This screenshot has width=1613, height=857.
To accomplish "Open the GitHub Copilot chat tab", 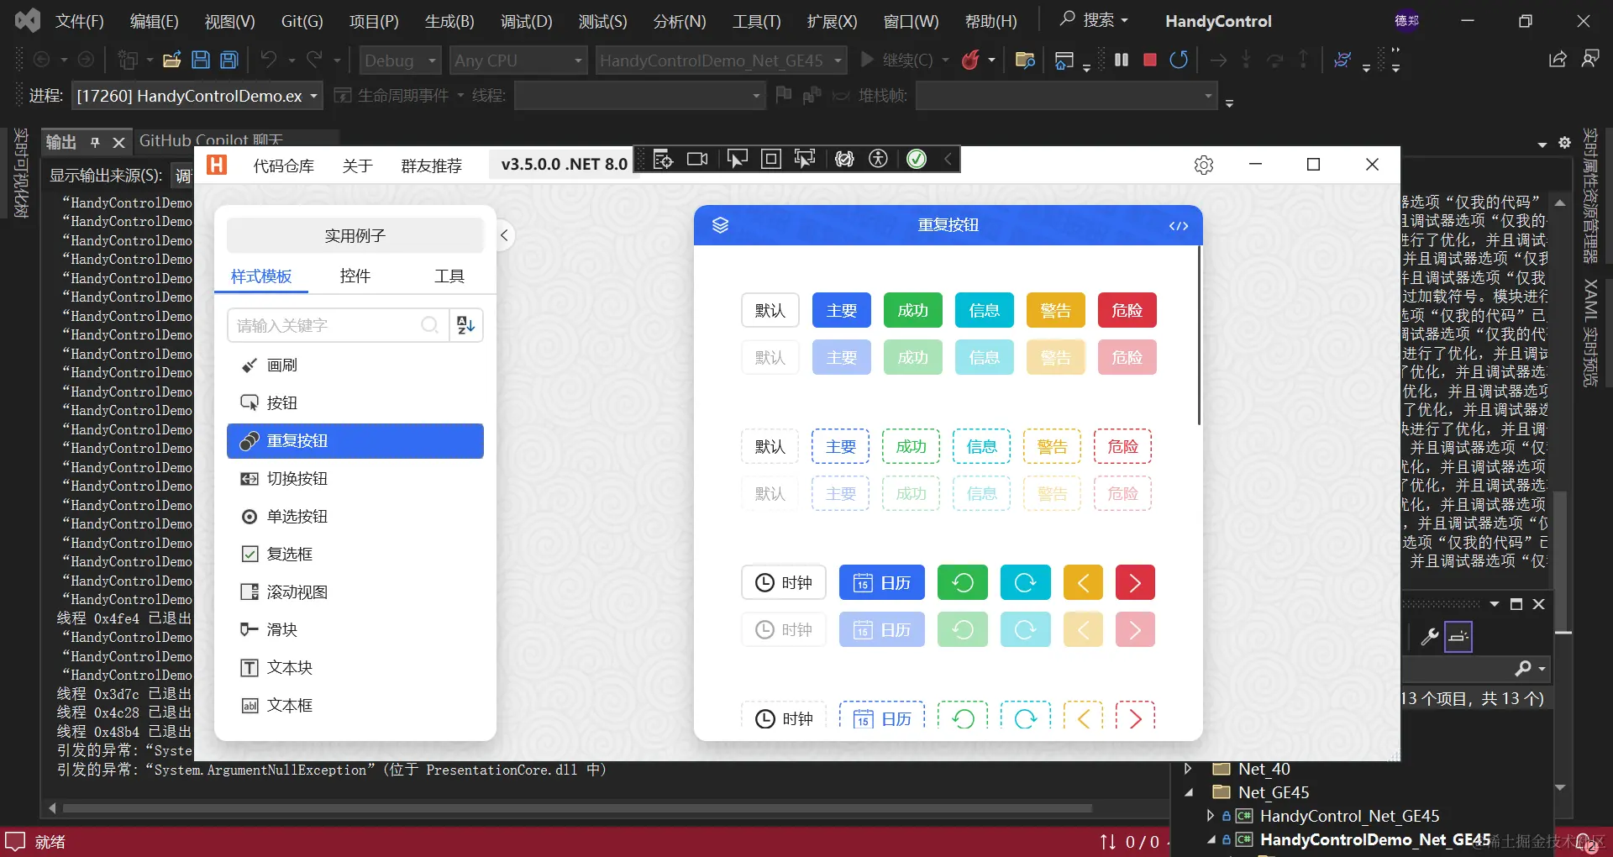I will [x=211, y=140].
